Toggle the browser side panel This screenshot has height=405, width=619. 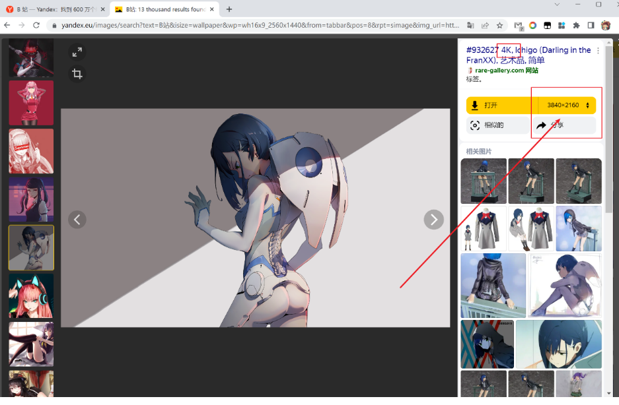point(591,26)
